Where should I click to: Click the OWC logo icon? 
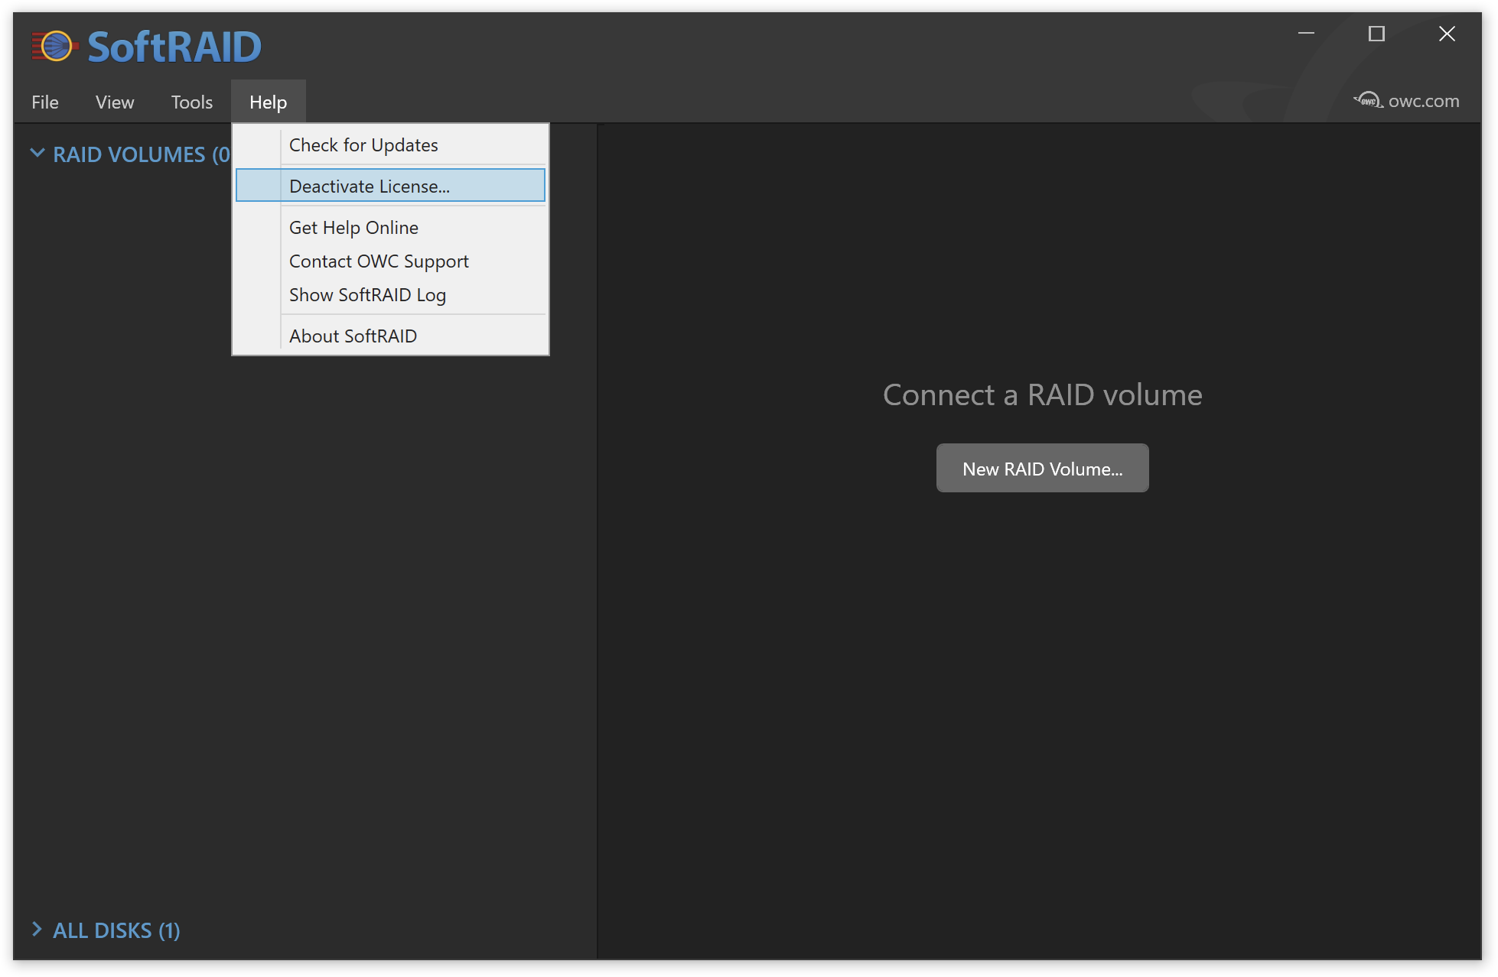point(1368,101)
